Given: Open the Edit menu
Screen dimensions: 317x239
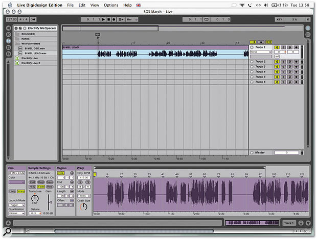Looking at the screenshot, I should click(x=82, y=5).
